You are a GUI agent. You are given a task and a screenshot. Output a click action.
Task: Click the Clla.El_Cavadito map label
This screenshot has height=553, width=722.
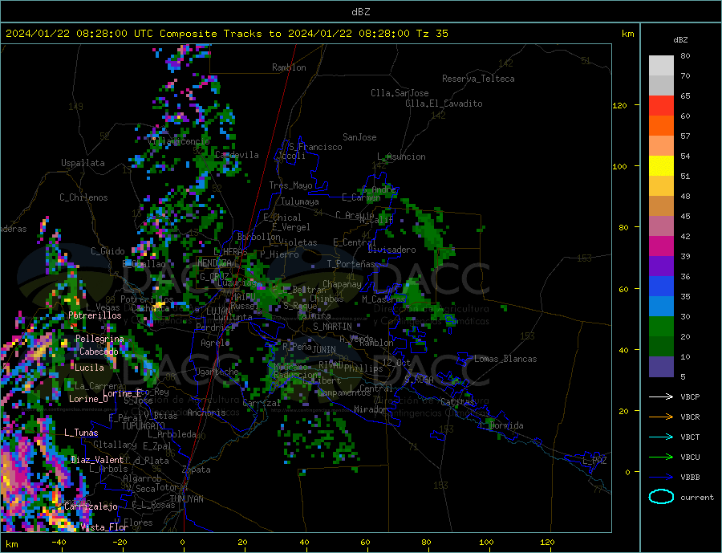coord(444,104)
